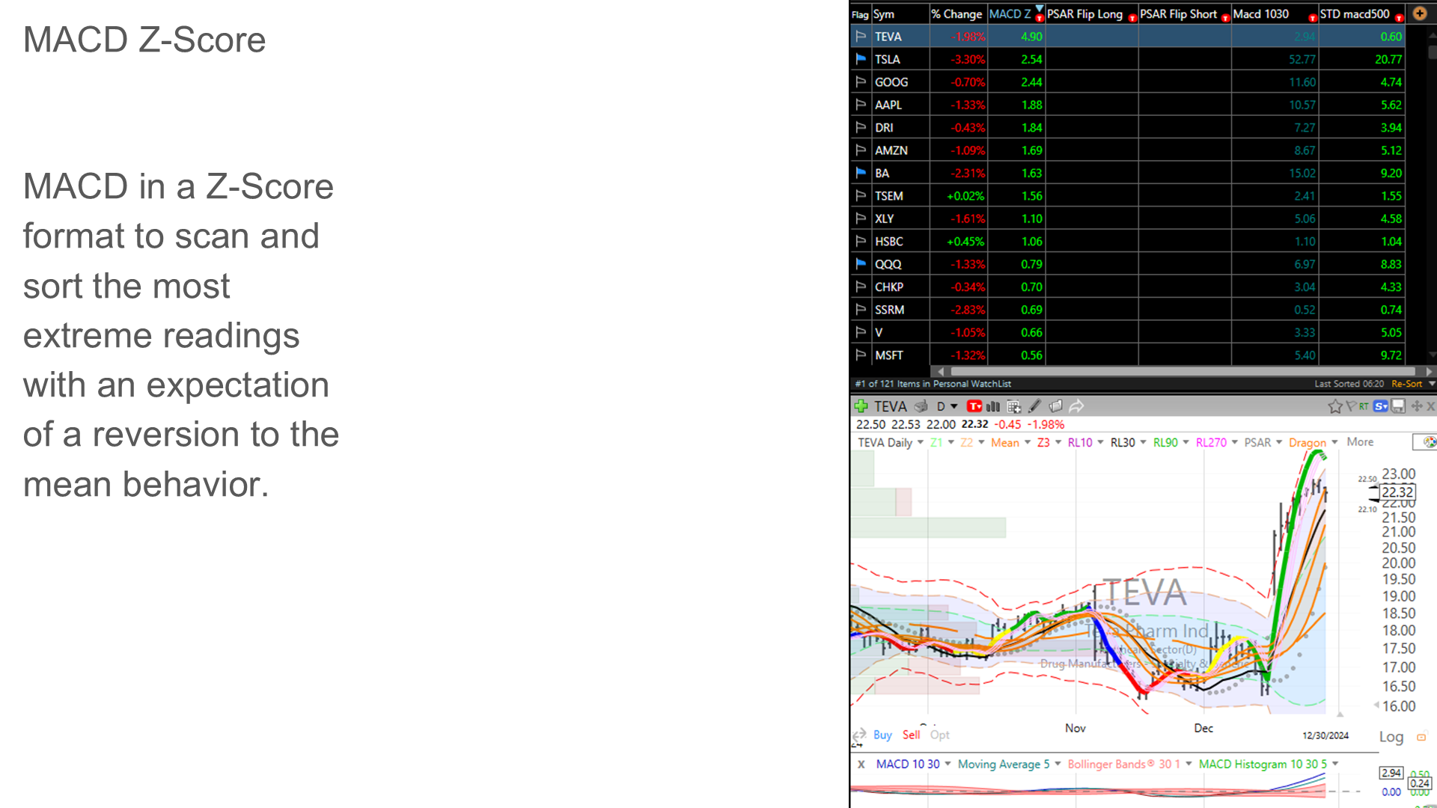Click the save chart diskette icon
This screenshot has width=1437, height=808.
1399,406
